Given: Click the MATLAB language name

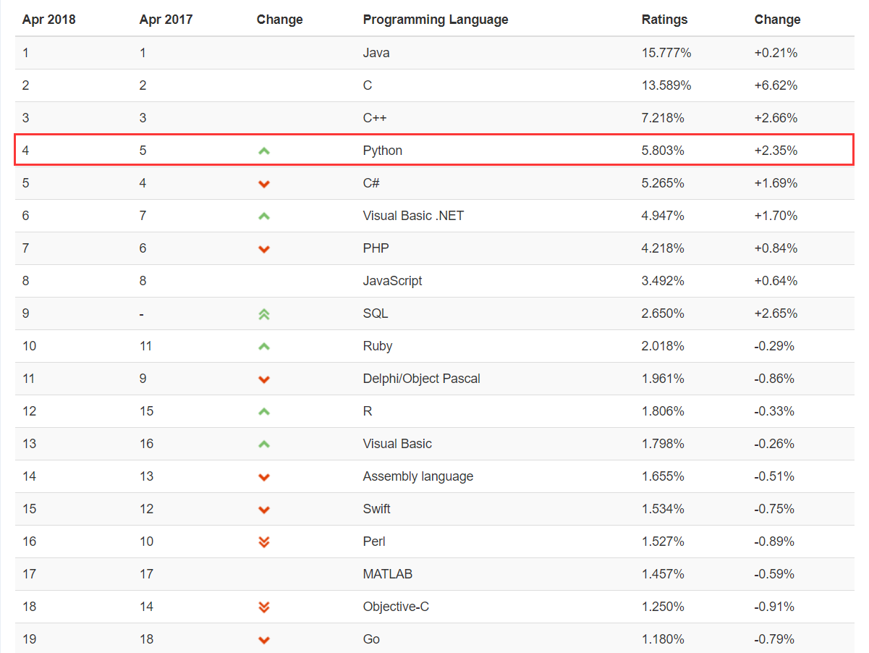Looking at the screenshot, I should [387, 574].
